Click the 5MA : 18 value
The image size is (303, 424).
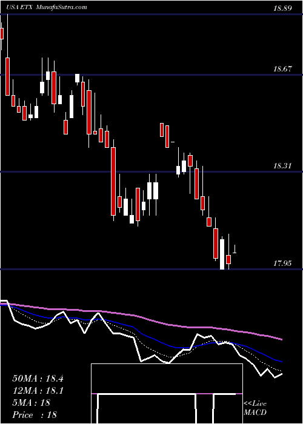point(31,402)
